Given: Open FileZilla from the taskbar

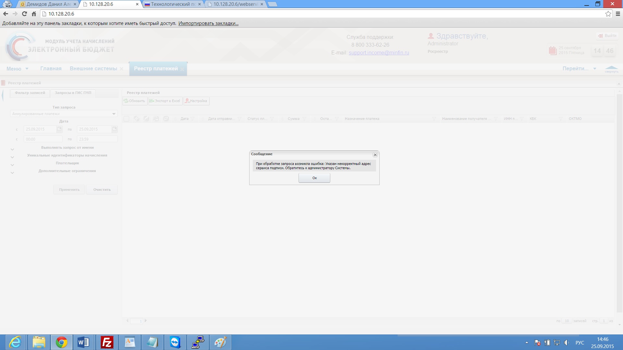Looking at the screenshot, I should click(x=107, y=342).
